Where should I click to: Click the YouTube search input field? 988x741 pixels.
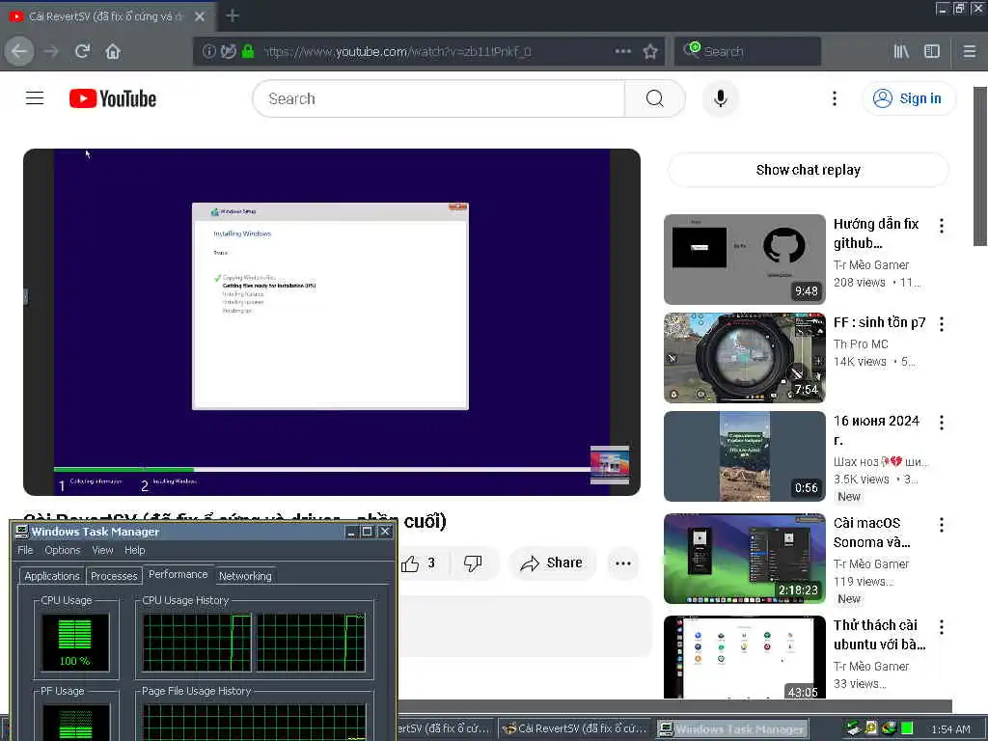(x=439, y=98)
